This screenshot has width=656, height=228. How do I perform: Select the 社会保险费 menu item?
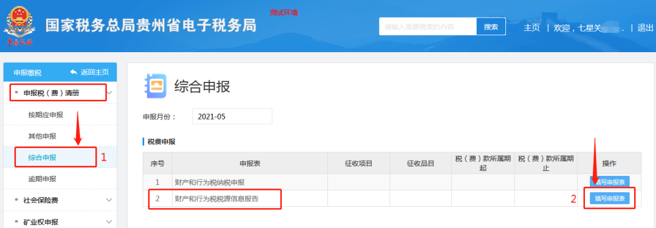pyautogui.click(x=41, y=201)
